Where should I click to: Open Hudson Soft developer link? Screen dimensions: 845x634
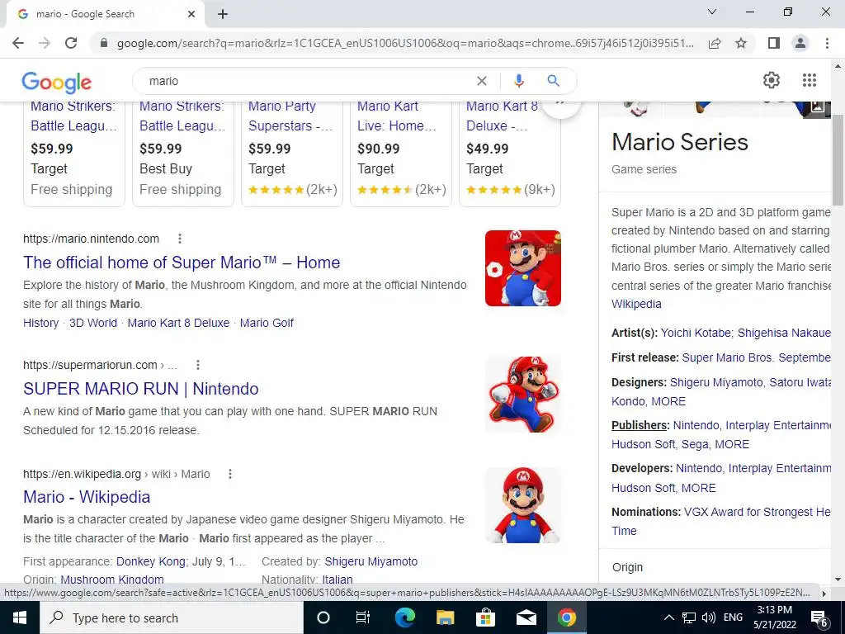coord(643,488)
